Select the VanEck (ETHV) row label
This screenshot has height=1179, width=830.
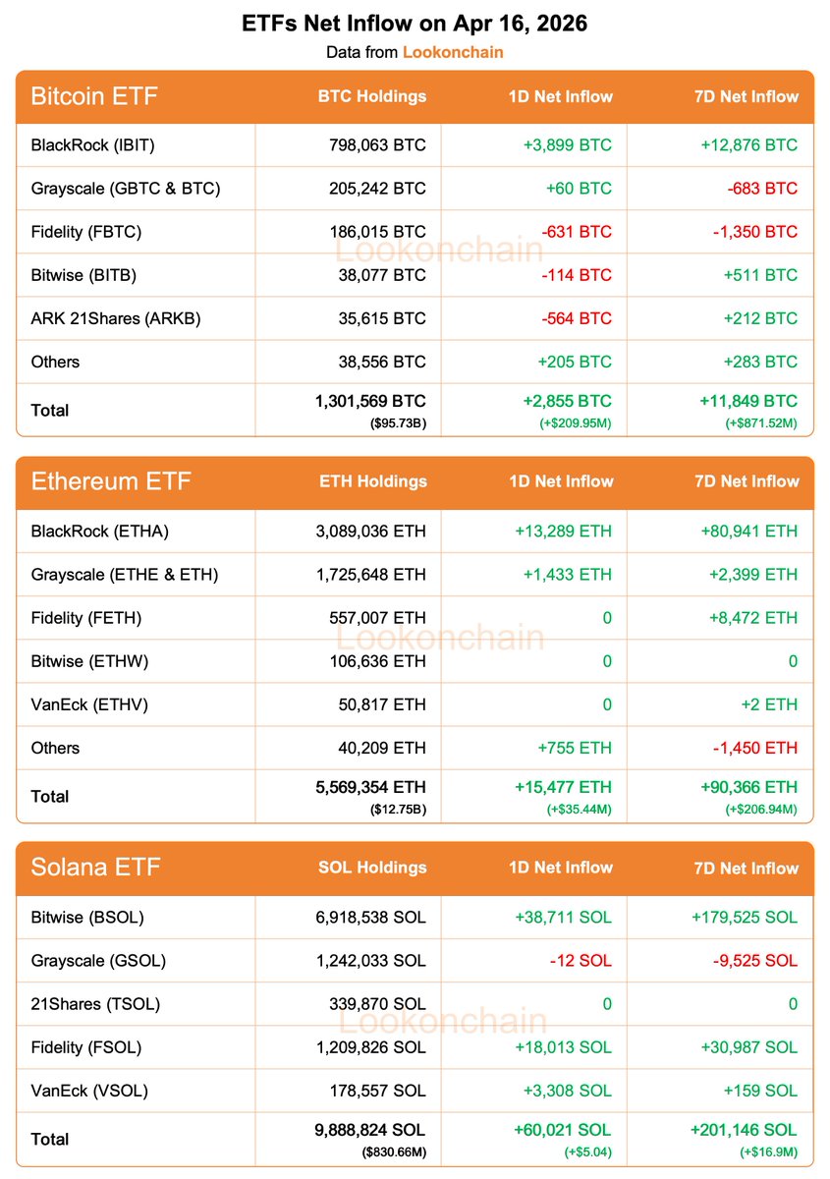coord(89,704)
